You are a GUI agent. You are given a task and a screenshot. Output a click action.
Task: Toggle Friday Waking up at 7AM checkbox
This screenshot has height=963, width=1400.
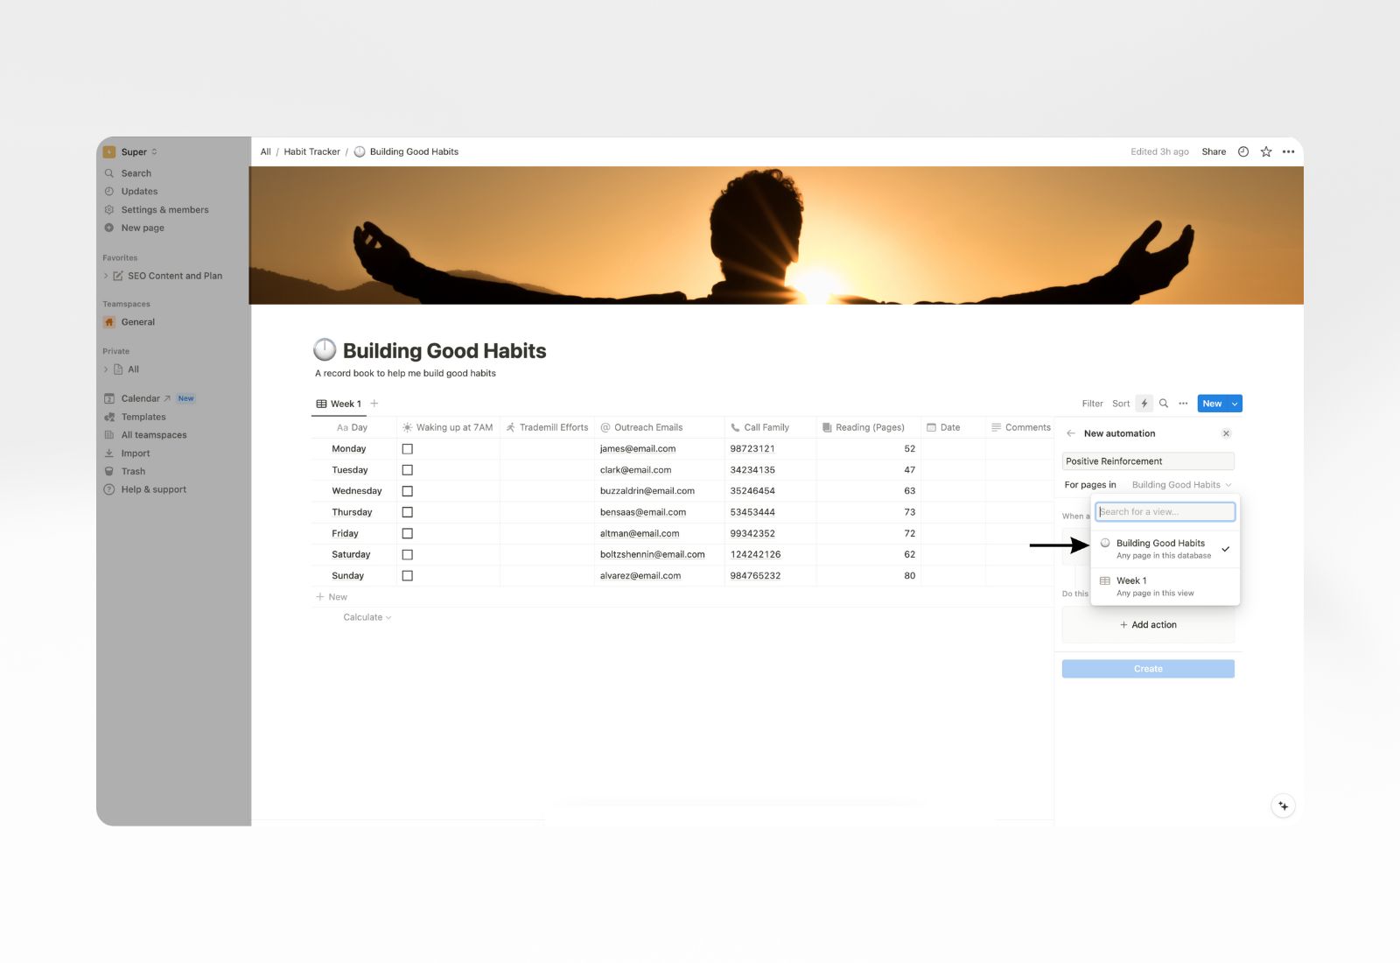pyautogui.click(x=407, y=533)
